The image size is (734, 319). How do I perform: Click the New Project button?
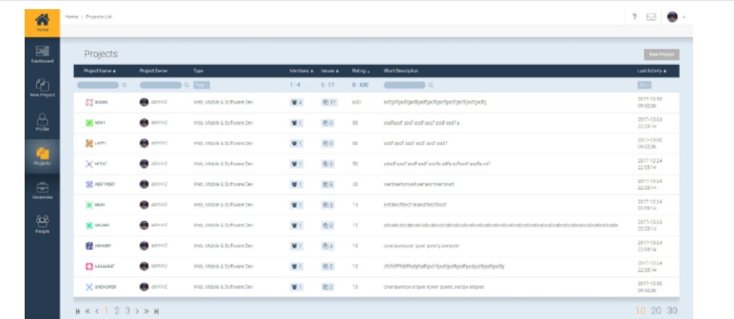[662, 54]
